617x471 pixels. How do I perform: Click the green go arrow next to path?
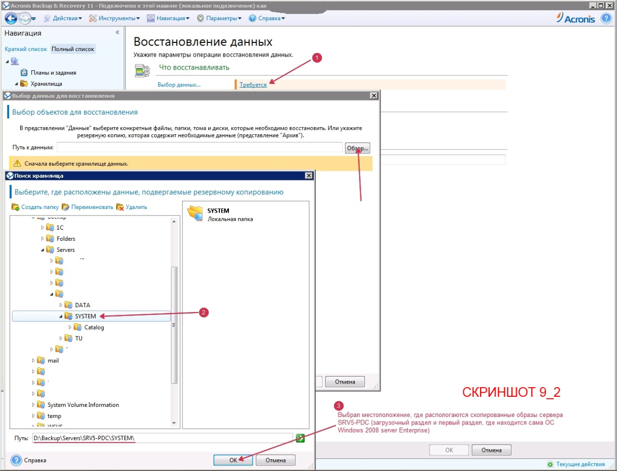click(x=300, y=438)
